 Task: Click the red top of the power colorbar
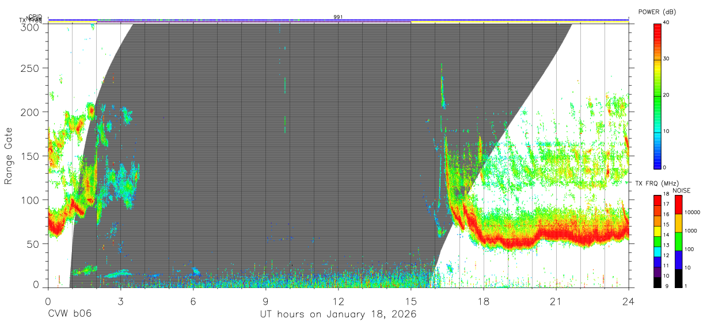coord(657,29)
